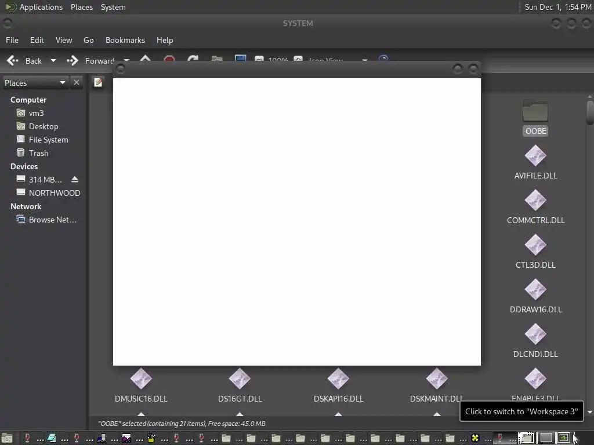Viewport: 594px width, 445px height.
Task: Click the show desktop panel button
Action: [7, 438]
